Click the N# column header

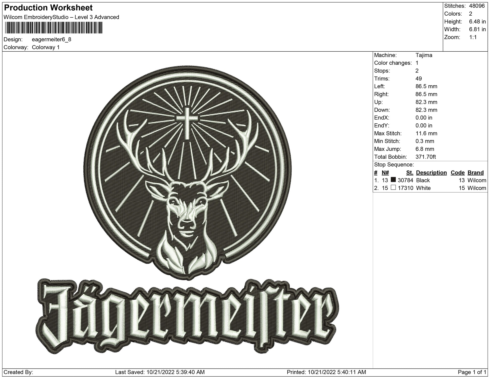click(x=385, y=173)
